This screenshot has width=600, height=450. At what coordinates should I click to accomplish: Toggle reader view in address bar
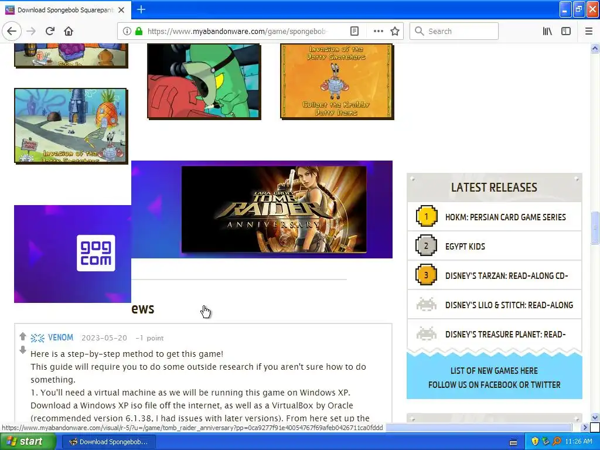[x=354, y=32]
